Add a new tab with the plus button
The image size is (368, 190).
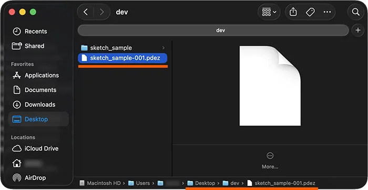point(358,30)
